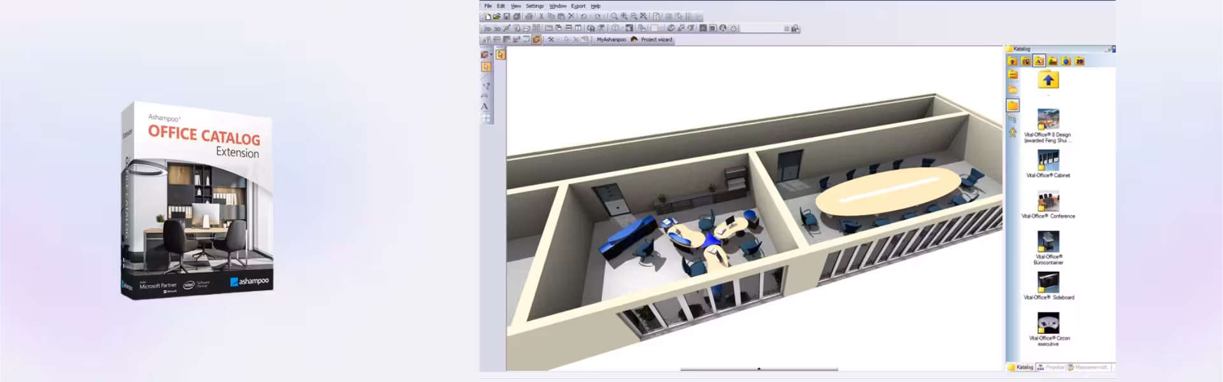Open Vital-Office 8 Design Feng Shui folder
Viewport: 1223px width, 382px height.
point(1048,127)
